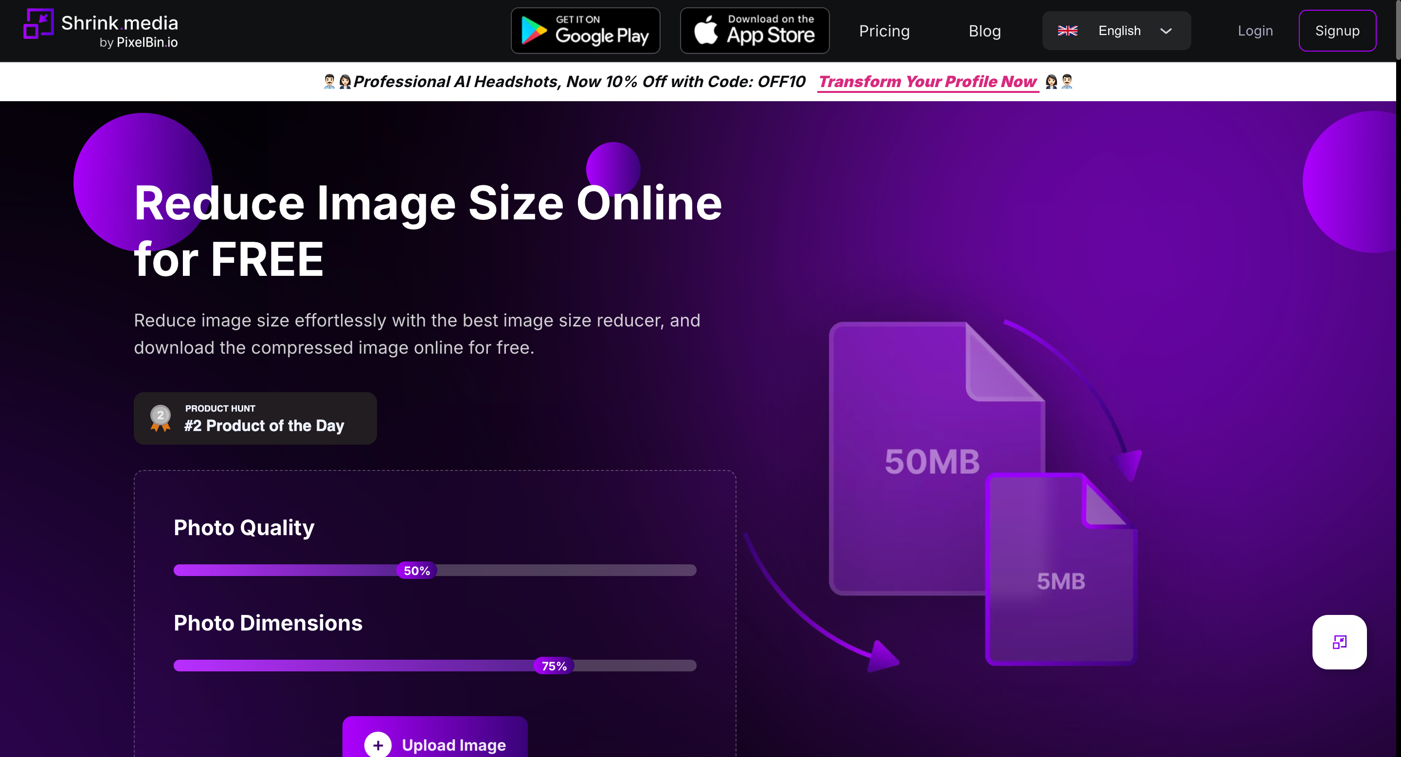Open the Google Play store badge
This screenshot has height=757, width=1401.
pyautogui.click(x=585, y=31)
